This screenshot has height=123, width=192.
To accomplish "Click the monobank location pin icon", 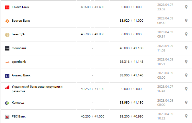I will point(186,48).
